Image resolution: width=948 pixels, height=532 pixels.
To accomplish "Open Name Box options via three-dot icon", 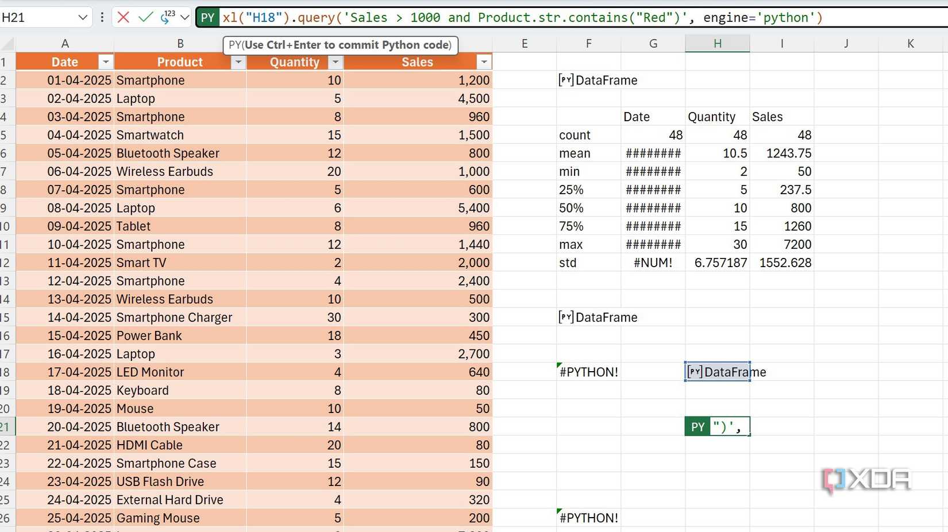I will (x=102, y=17).
